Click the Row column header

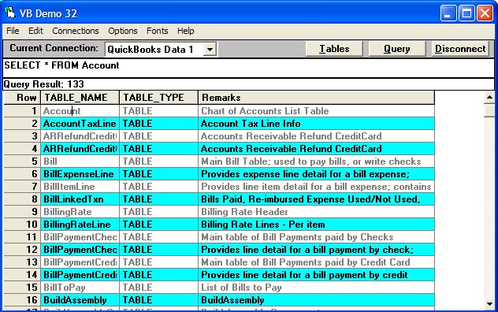point(22,98)
